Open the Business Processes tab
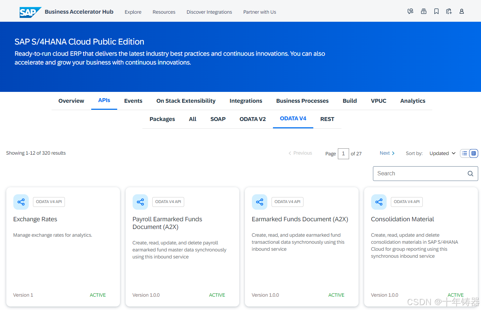The width and height of the screenshot is (481, 310). click(x=302, y=101)
